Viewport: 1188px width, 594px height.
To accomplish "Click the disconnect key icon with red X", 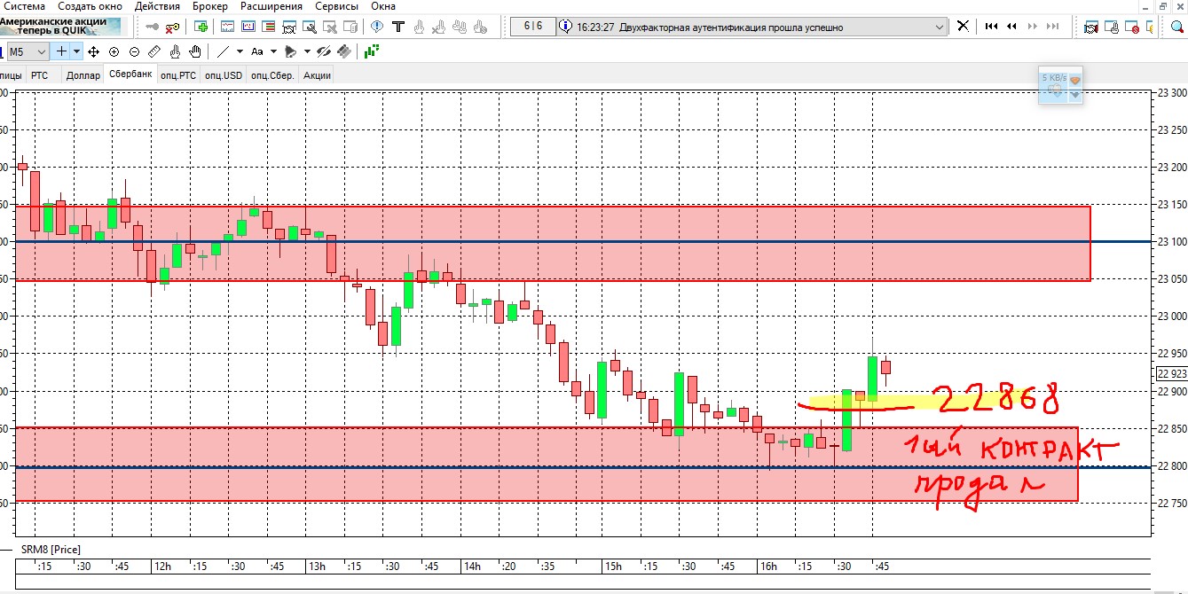I will click(x=172, y=27).
